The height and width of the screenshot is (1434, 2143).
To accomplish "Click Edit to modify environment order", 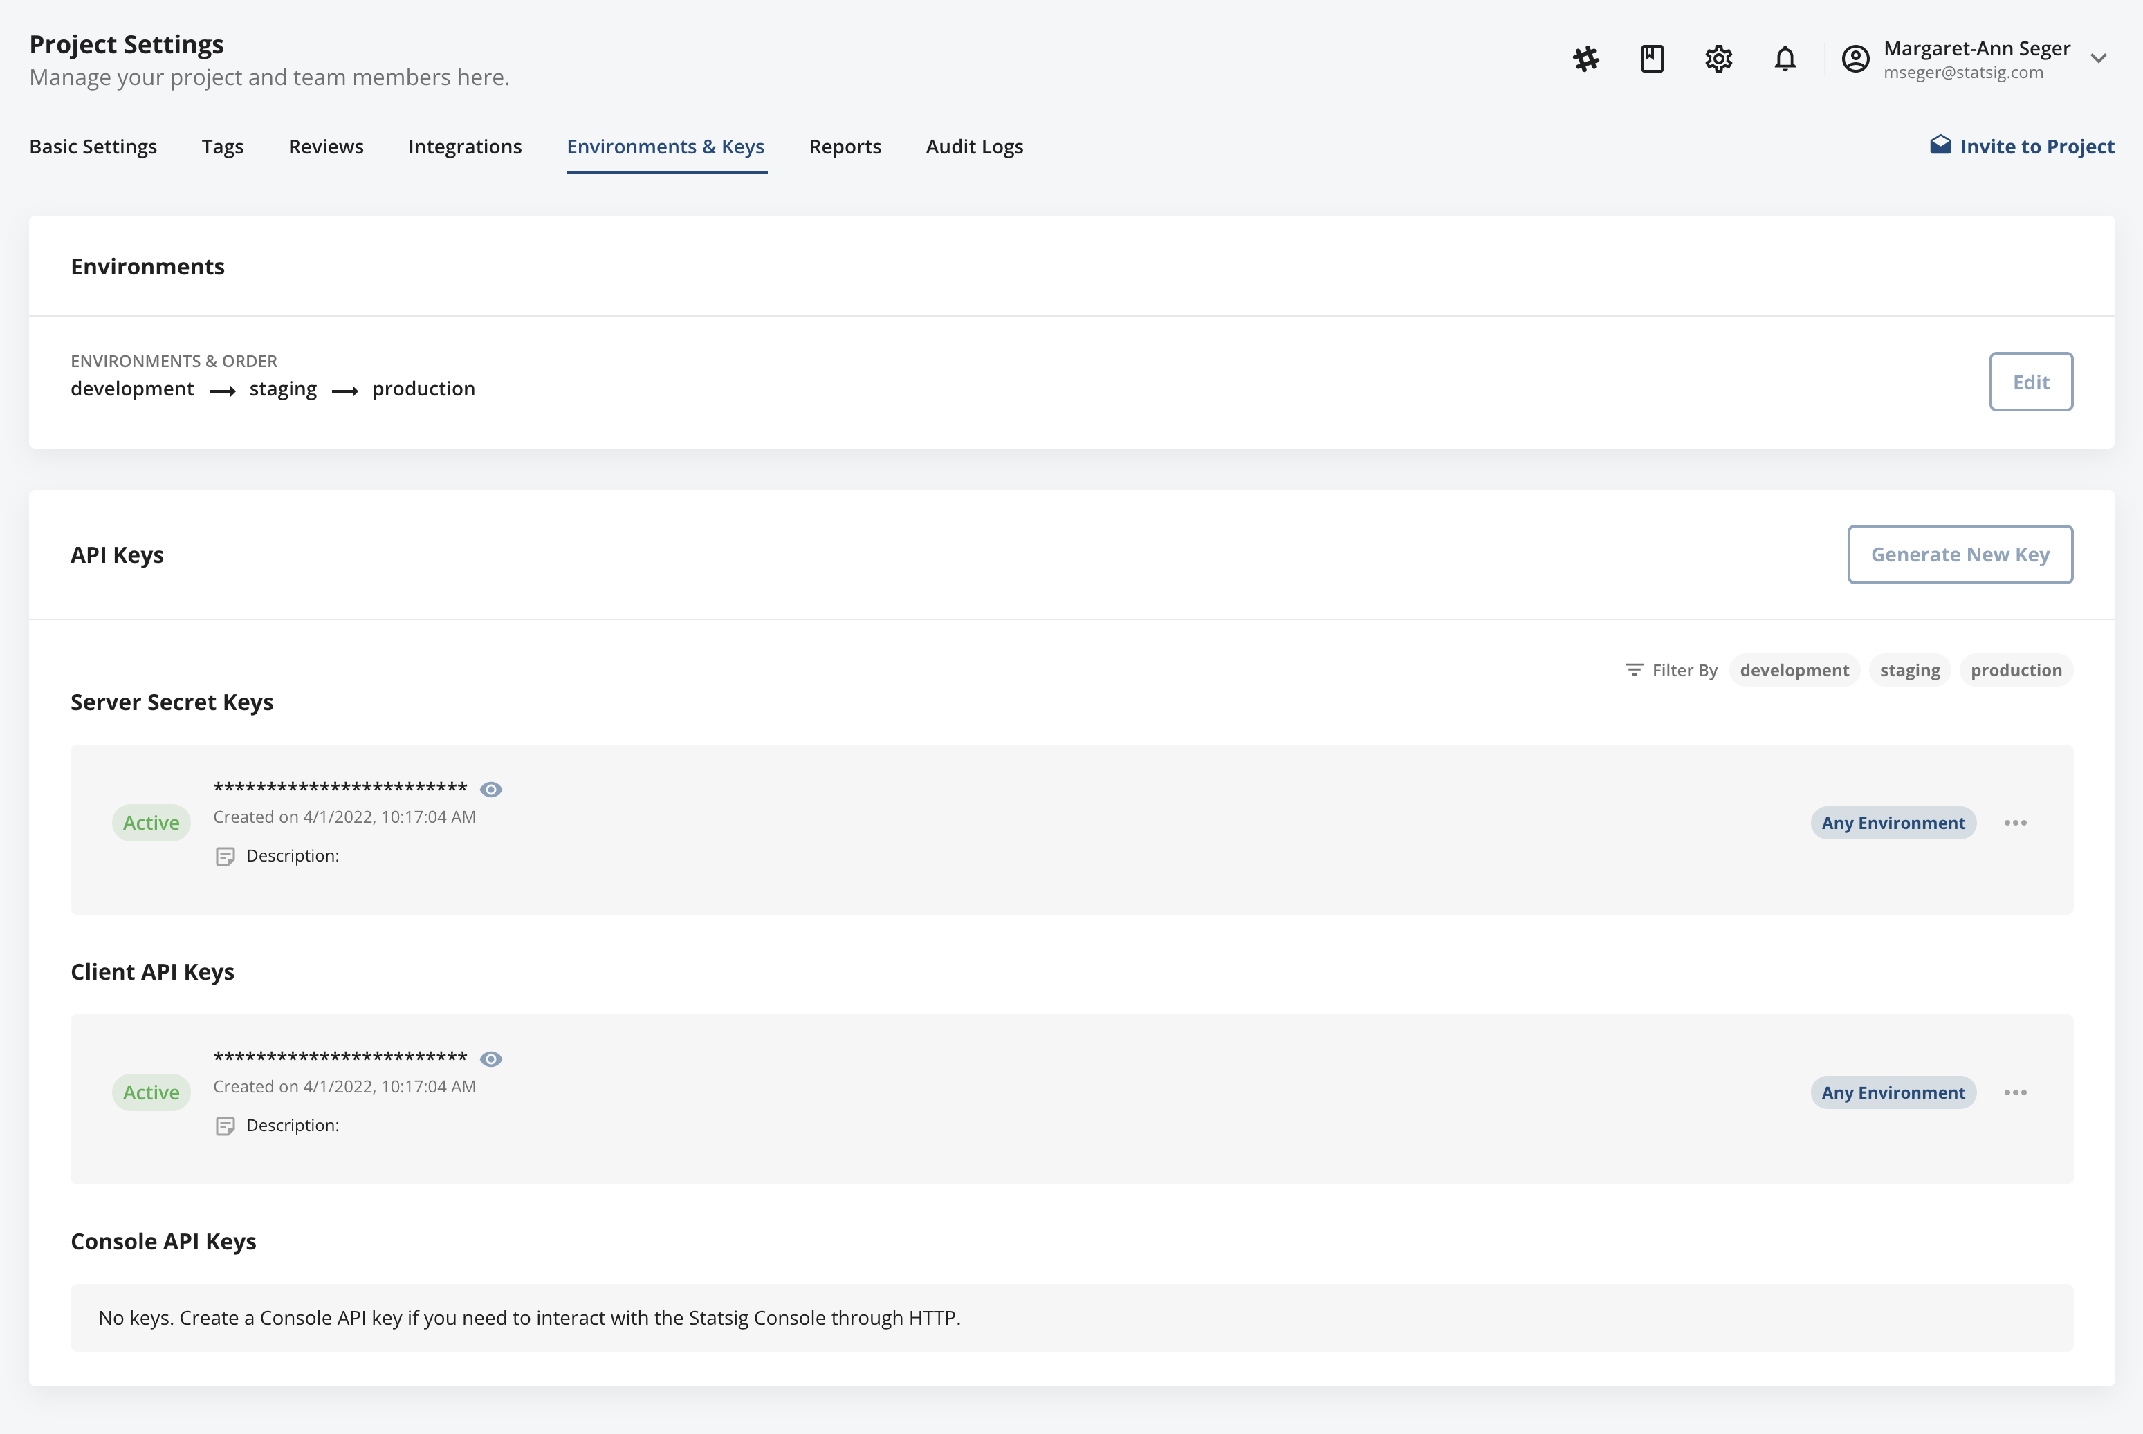I will 2032,382.
